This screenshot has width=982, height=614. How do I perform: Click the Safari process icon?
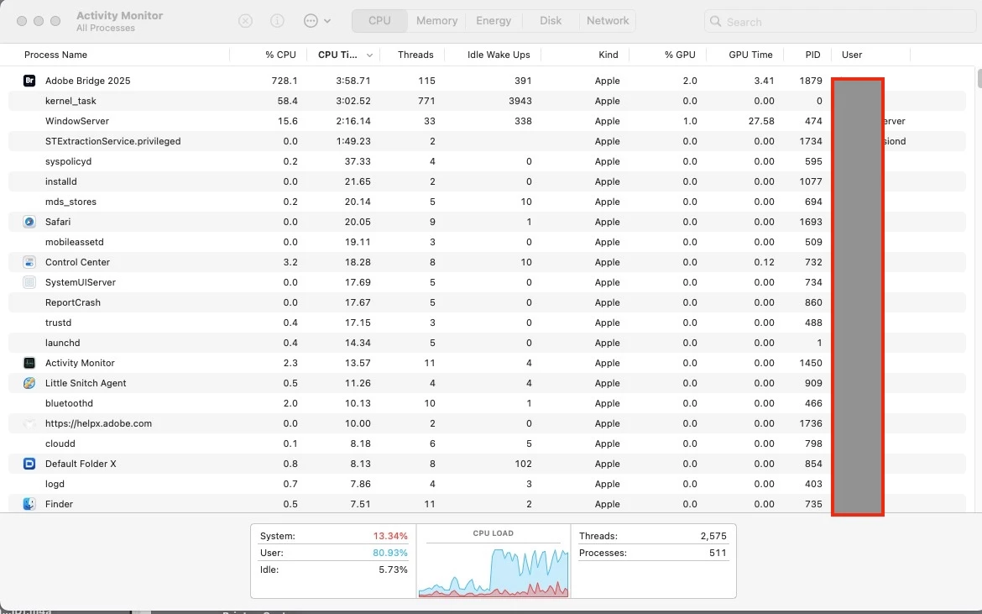click(29, 222)
